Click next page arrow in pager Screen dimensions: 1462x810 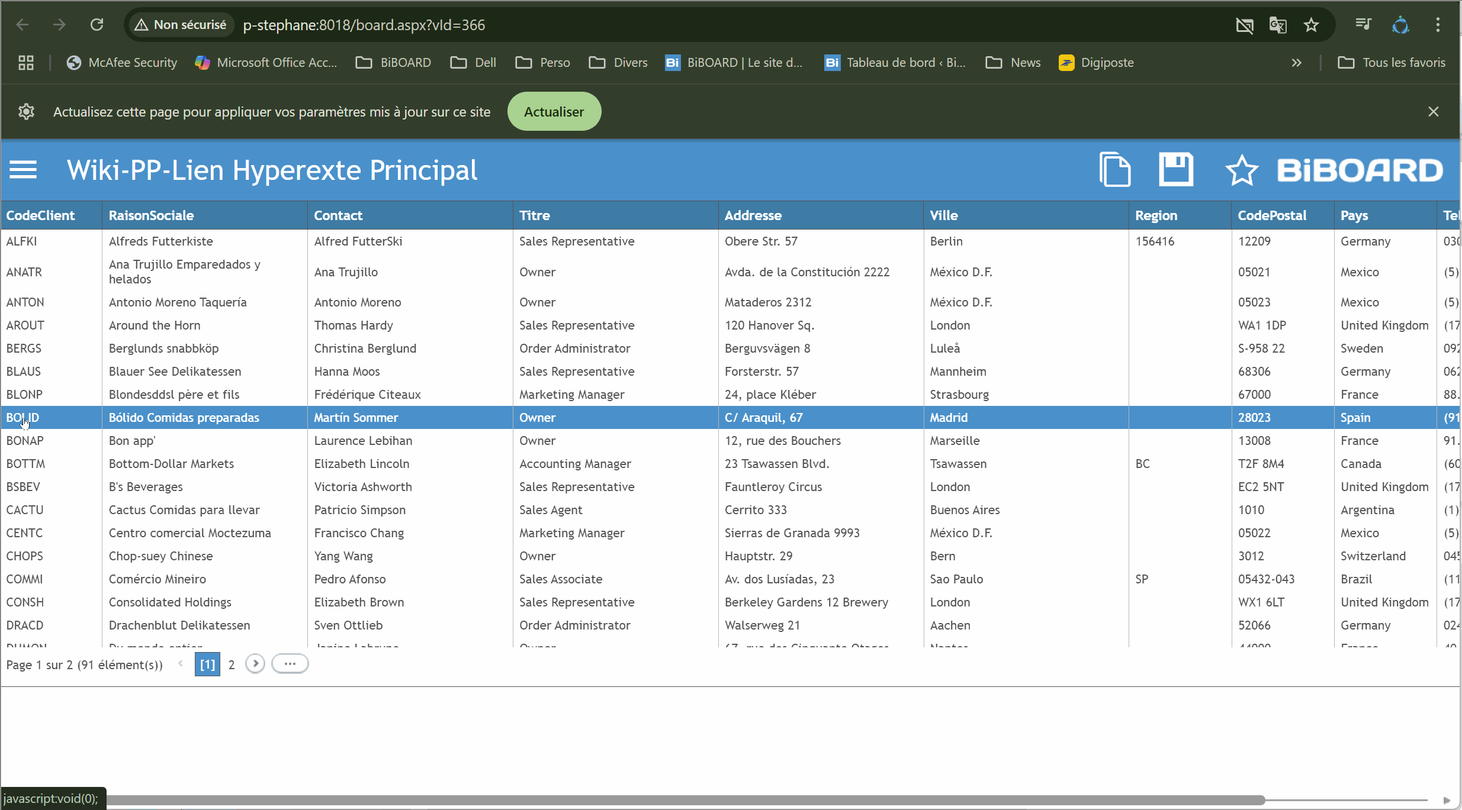255,664
